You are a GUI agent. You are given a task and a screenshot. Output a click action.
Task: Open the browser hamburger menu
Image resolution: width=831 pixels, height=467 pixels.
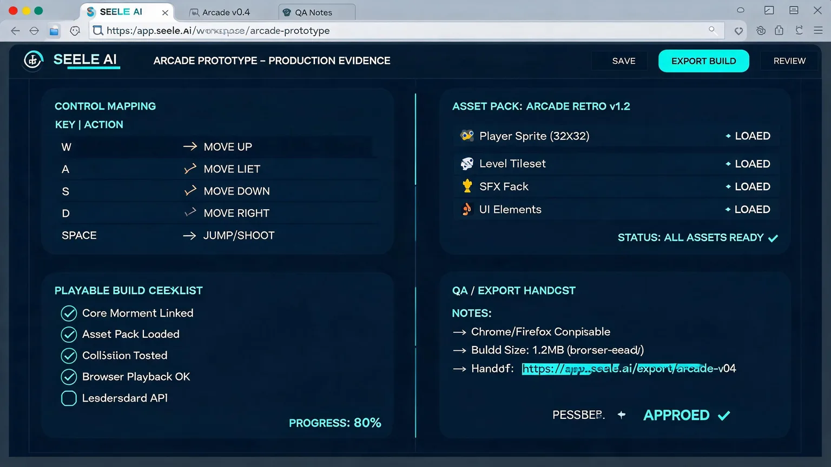(x=818, y=31)
